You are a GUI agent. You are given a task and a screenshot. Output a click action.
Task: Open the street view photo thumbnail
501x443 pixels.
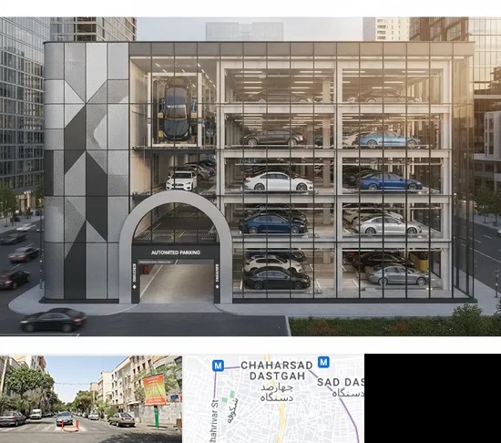point(91,399)
